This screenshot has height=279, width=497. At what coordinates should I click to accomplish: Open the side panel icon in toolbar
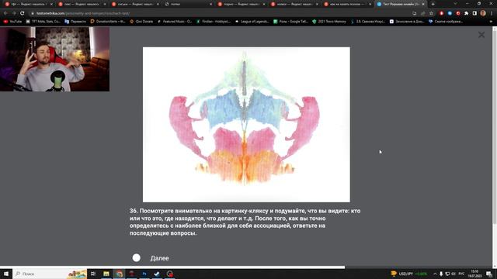tap(474, 13)
